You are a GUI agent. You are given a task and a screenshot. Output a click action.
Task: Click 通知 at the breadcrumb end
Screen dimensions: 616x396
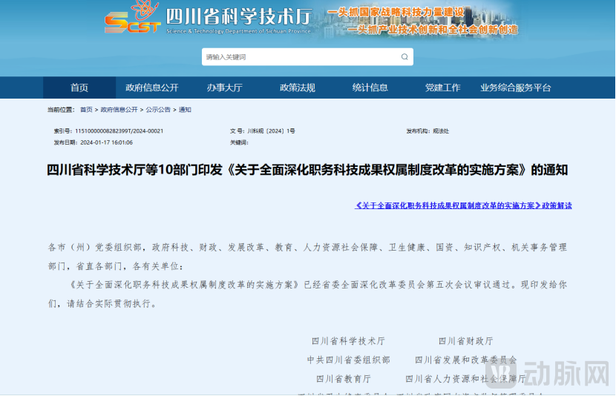click(185, 110)
